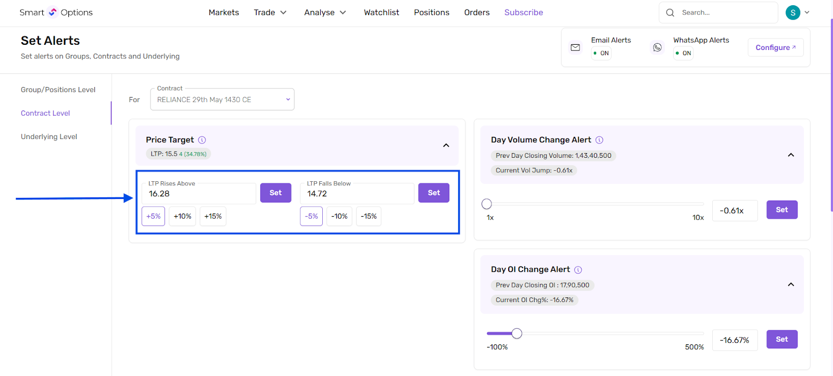Click the Email Alerts envelope icon
Screen dimensions: 833x376
(x=575, y=47)
